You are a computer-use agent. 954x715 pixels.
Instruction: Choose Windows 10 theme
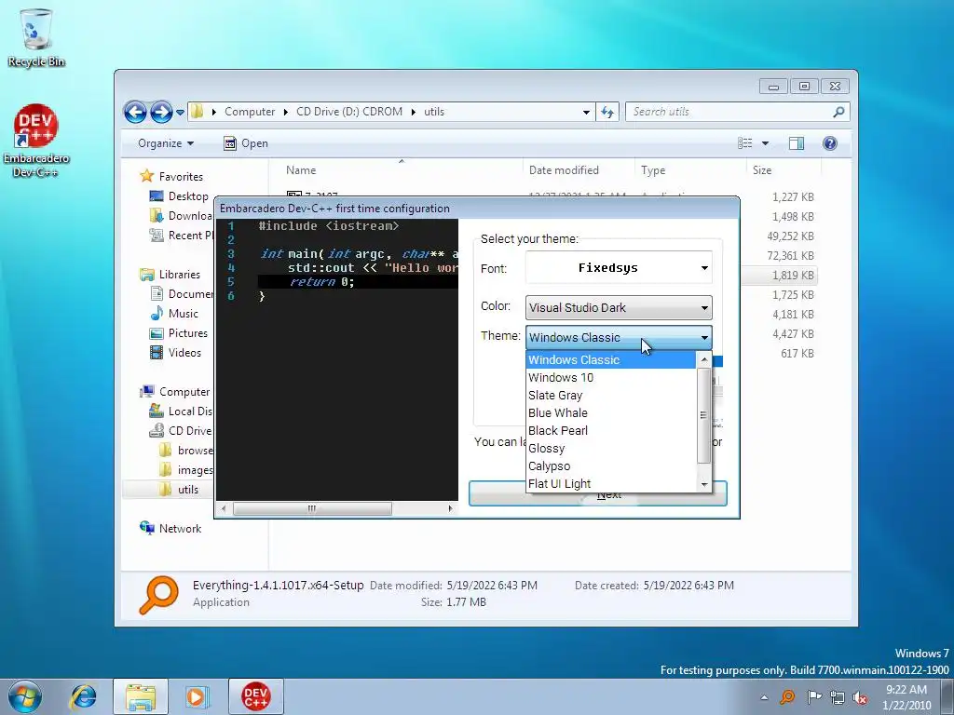[610, 378]
